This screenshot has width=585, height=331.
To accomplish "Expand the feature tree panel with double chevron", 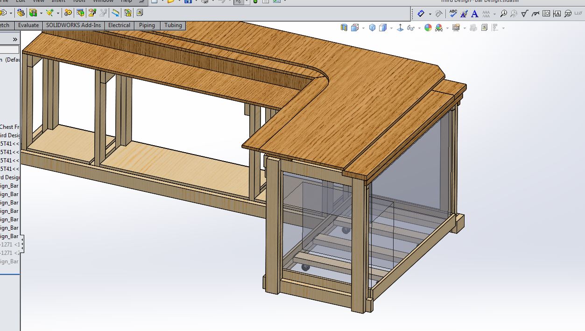I will (15, 39).
